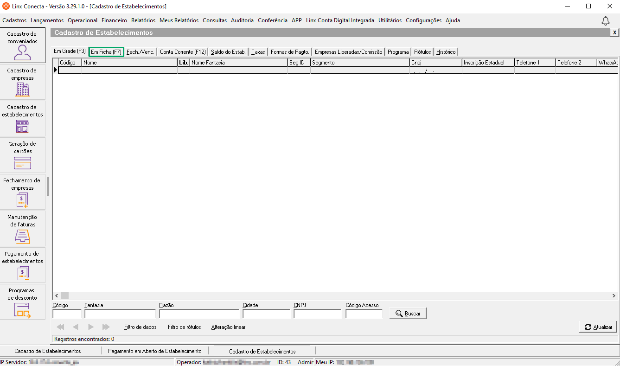Switch to Empresas Liberadas/Comissão tab
620x366 pixels.
click(x=349, y=52)
